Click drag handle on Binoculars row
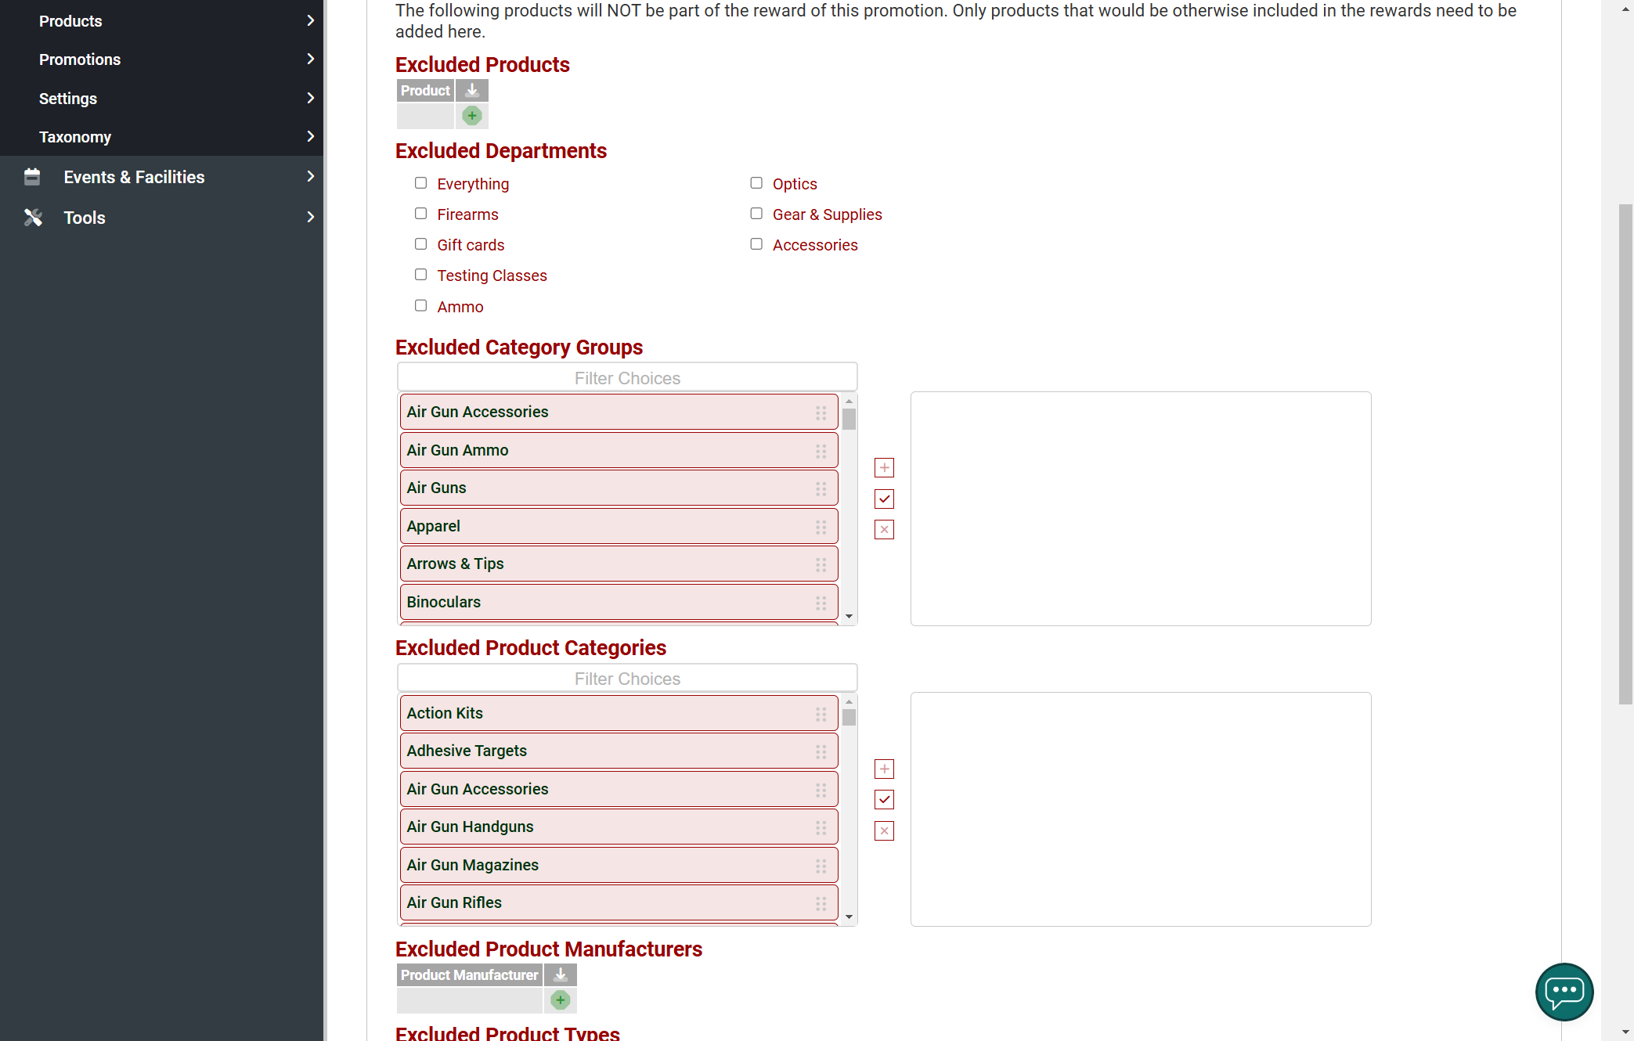The height and width of the screenshot is (1041, 1634). pos(821,603)
